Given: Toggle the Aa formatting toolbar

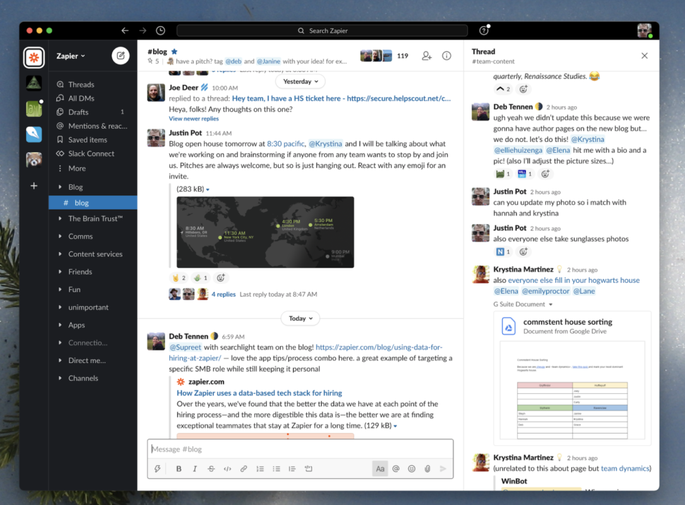Looking at the screenshot, I should pyautogui.click(x=380, y=468).
